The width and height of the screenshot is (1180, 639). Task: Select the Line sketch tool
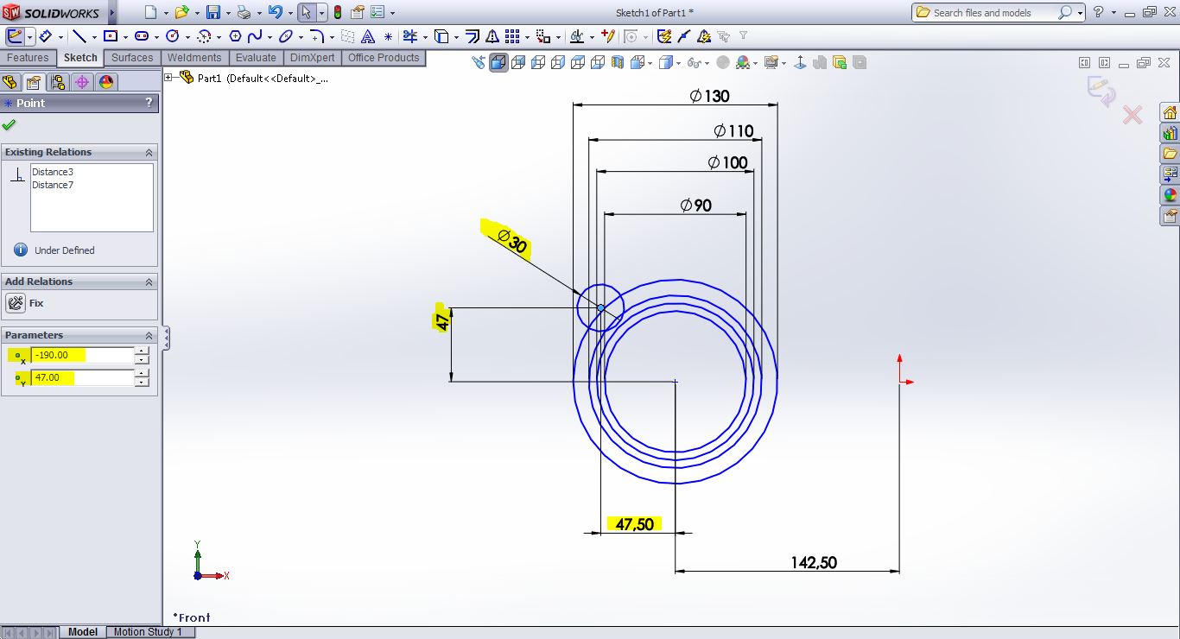pyautogui.click(x=79, y=36)
